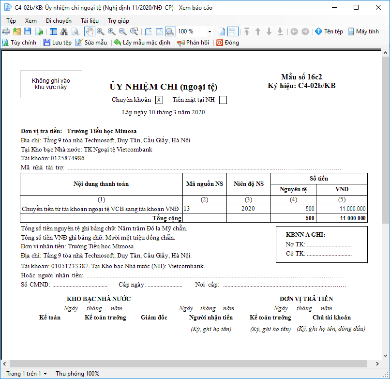
Task: Switch to single page view icon
Action: click(x=222, y=31)
